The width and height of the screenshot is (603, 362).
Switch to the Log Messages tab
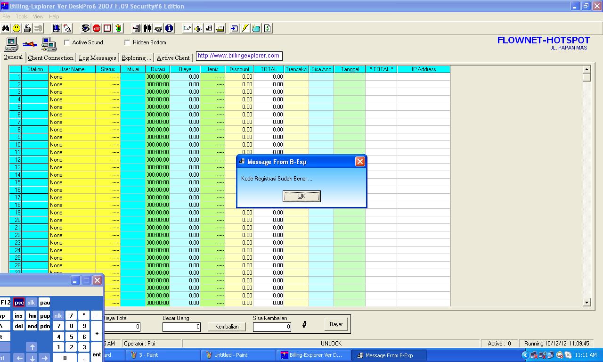point(97,58)
